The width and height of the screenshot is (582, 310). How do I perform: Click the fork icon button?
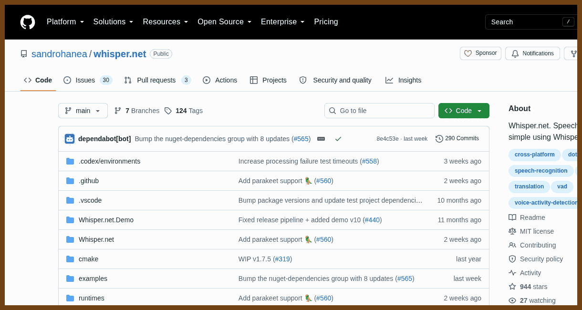(571, 53)
